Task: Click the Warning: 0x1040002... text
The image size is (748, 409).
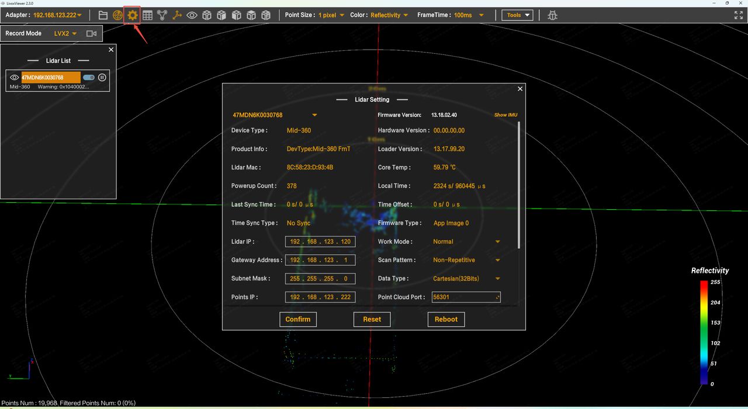Action: coord(63,86)
